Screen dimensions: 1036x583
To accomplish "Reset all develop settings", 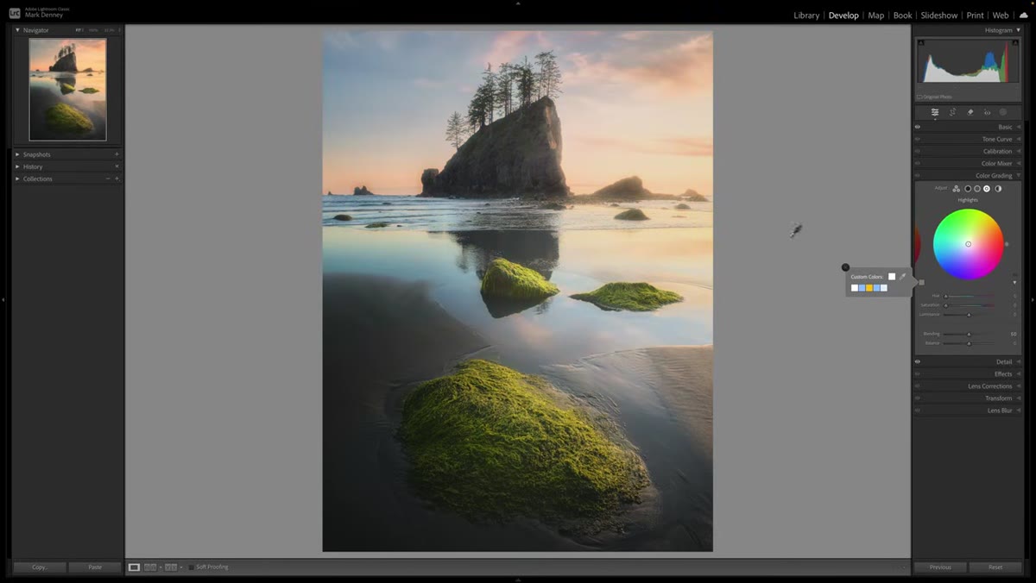I will point(995,567).
